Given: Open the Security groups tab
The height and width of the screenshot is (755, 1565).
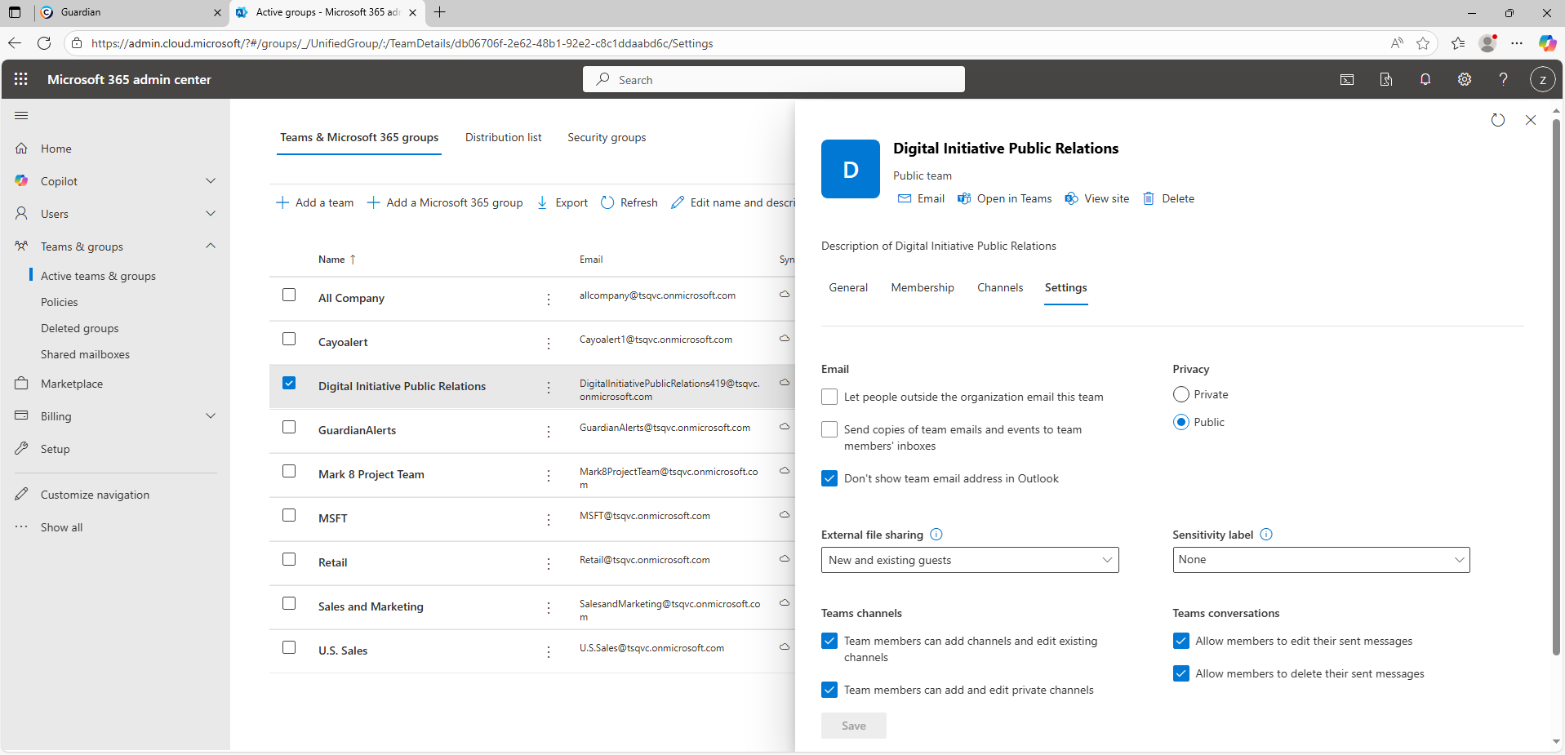Looking at the screenshot, I should 607,137.
